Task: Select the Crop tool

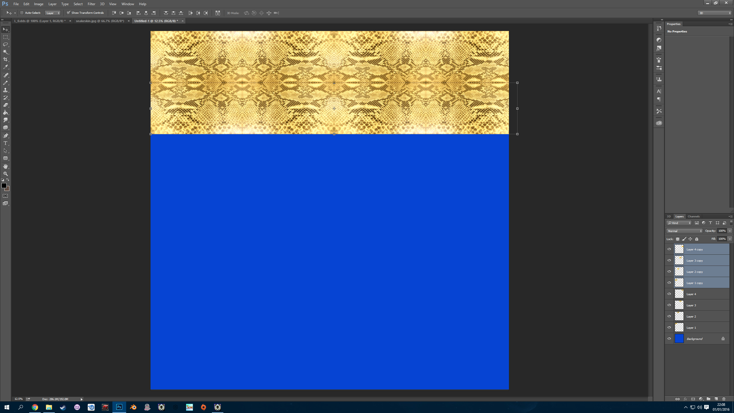Action: point(5,59)
